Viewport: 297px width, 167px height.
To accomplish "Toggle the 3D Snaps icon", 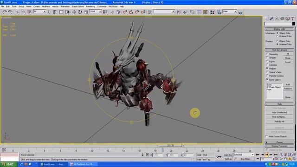I will point(125,12).
